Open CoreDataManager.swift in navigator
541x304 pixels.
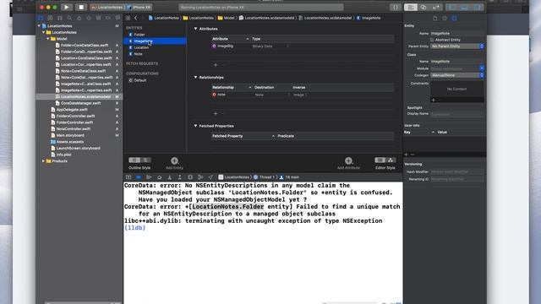click(x=81, y=103)
